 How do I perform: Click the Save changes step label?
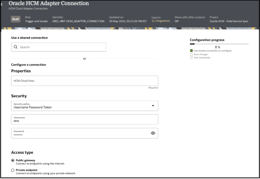pos(201,54)
